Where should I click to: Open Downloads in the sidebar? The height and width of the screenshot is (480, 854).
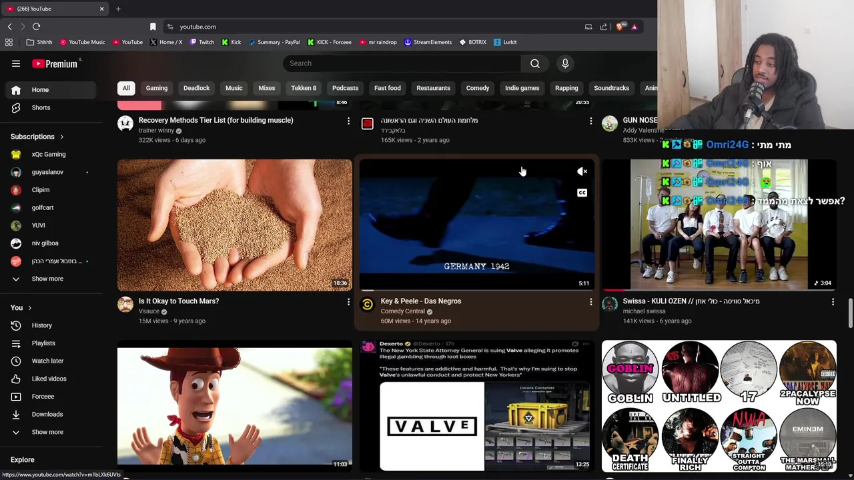click(x=52, y=414)
